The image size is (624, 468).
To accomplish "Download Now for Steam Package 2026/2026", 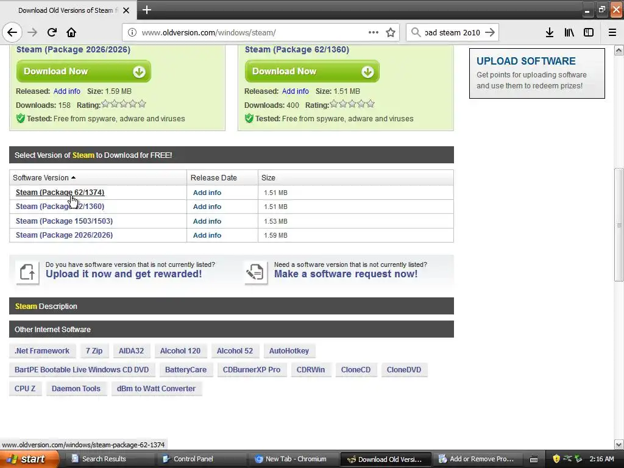I will 83,71.
